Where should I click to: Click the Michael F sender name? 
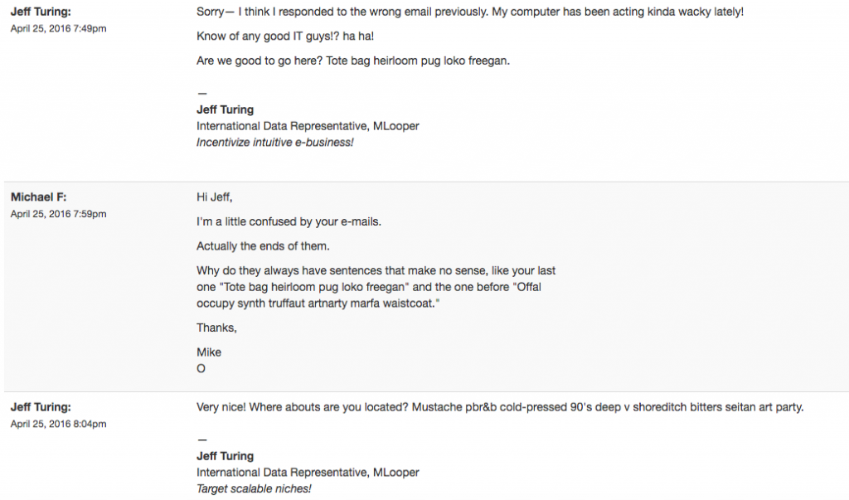(x=38, y=197)
